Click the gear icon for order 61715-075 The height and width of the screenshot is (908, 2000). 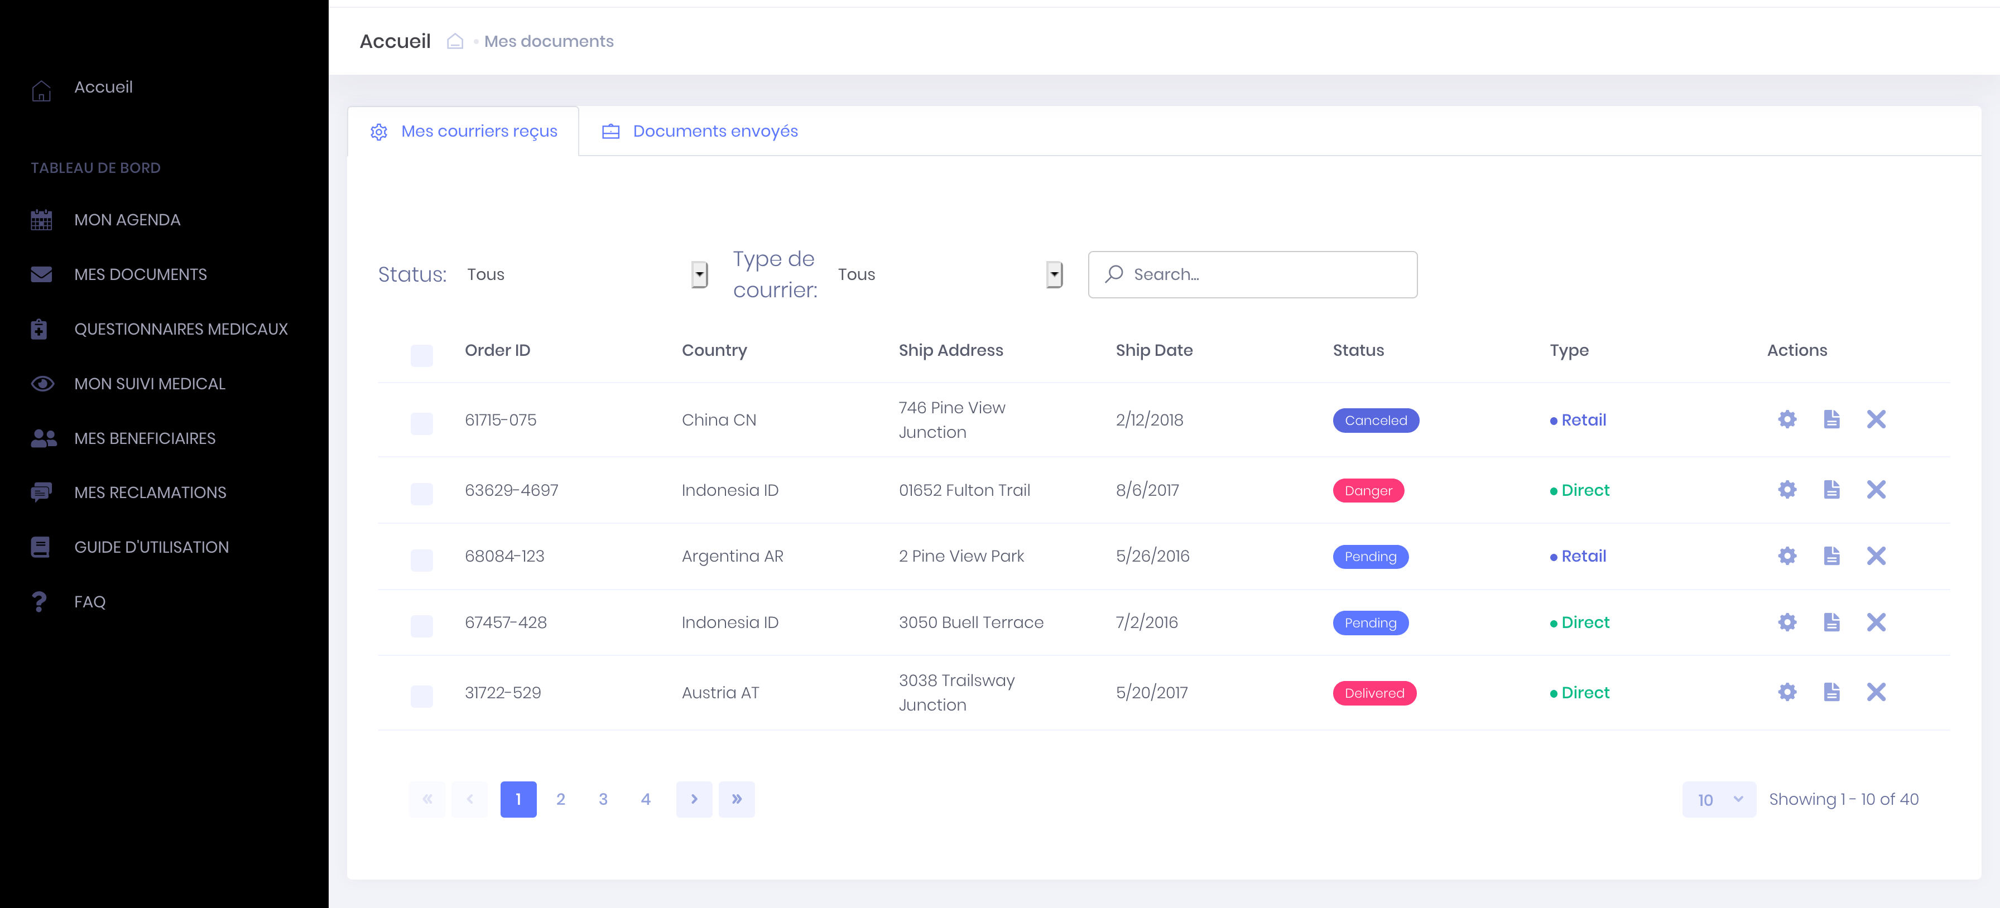click(1786, 420)
